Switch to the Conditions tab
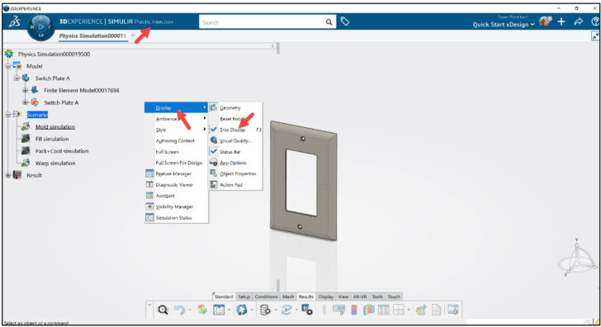The height and width of the screenshot is (327, 601). point(266,296)
